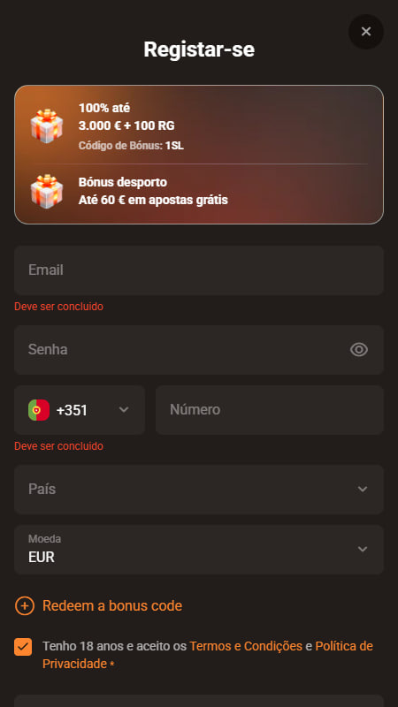Focus the Senha password field
Viewport: 398px width, 707px height.
[199, 350]
